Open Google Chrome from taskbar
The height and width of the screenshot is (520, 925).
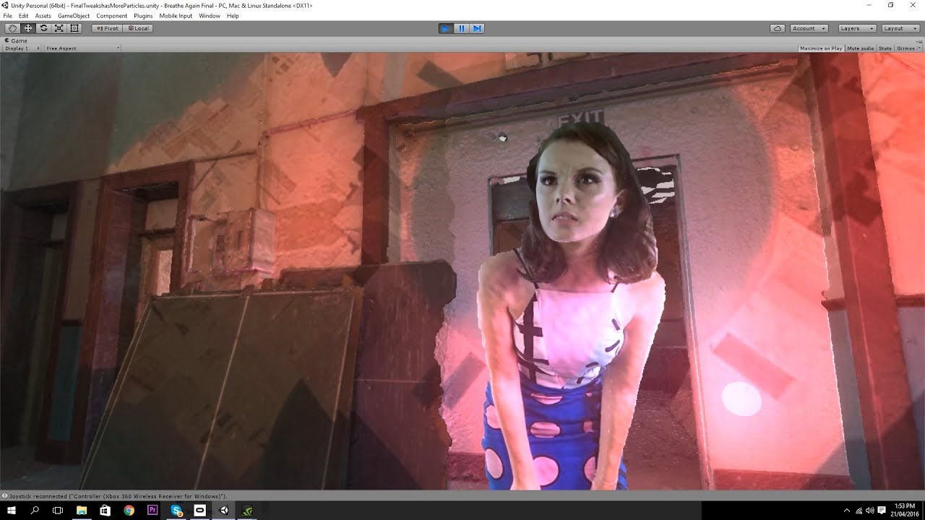click(x=129, y=511)
